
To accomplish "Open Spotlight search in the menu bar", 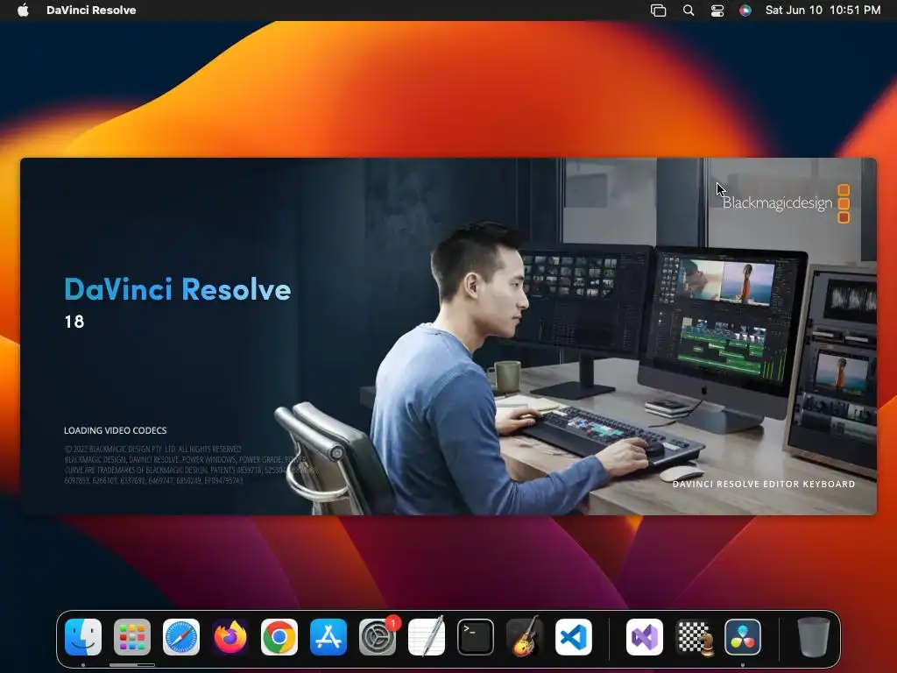I will [x=689, y=11].
